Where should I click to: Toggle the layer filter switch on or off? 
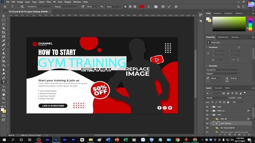click(x=245, y=93)
